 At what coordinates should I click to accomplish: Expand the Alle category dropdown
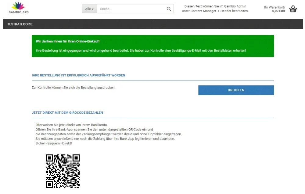[x=89, y=9]
